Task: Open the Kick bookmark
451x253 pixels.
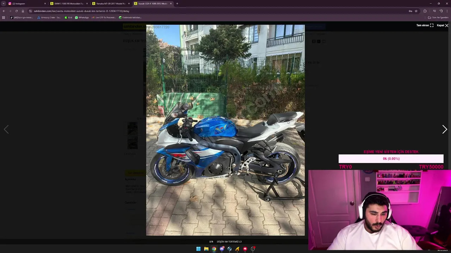Action: tap(68, 18)
